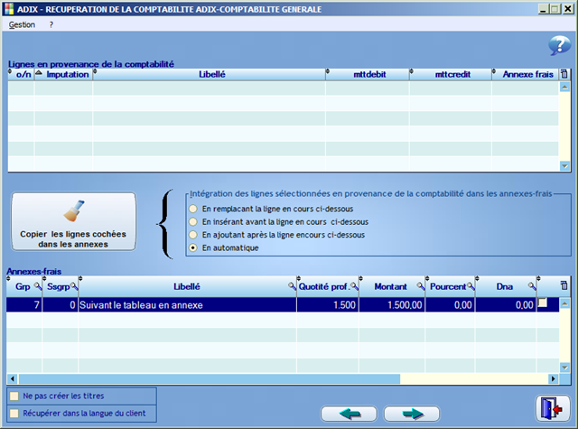This screenshot has width=578, height=429.
Task: Tick the checkbox in the 'Suivant le tableau' row
Action: click(x=542, y=303)
